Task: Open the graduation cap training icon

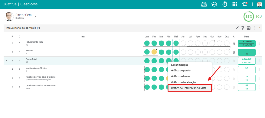Action: point(214,4)
